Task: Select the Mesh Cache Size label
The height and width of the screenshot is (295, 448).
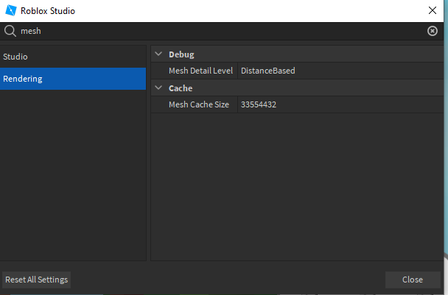Action: (199, 104)
